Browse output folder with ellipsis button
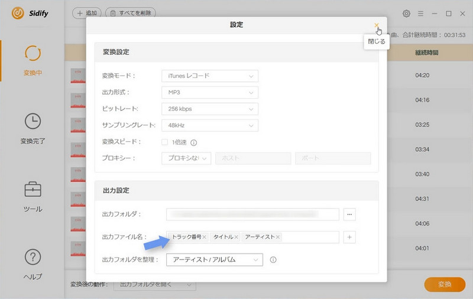Screen dimensions: 473x299 [x=349, y=214]
